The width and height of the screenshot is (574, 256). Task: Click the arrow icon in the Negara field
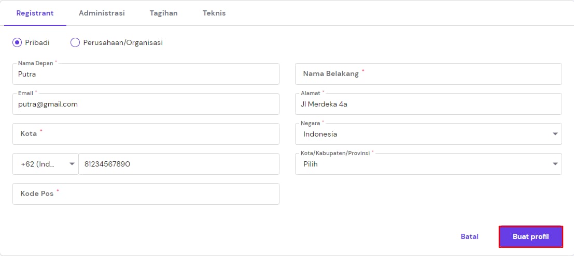pyautogui.click(x=555, y=134)
